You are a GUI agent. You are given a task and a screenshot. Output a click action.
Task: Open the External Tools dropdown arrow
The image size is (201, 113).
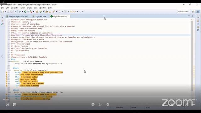[x=34, y=12]
